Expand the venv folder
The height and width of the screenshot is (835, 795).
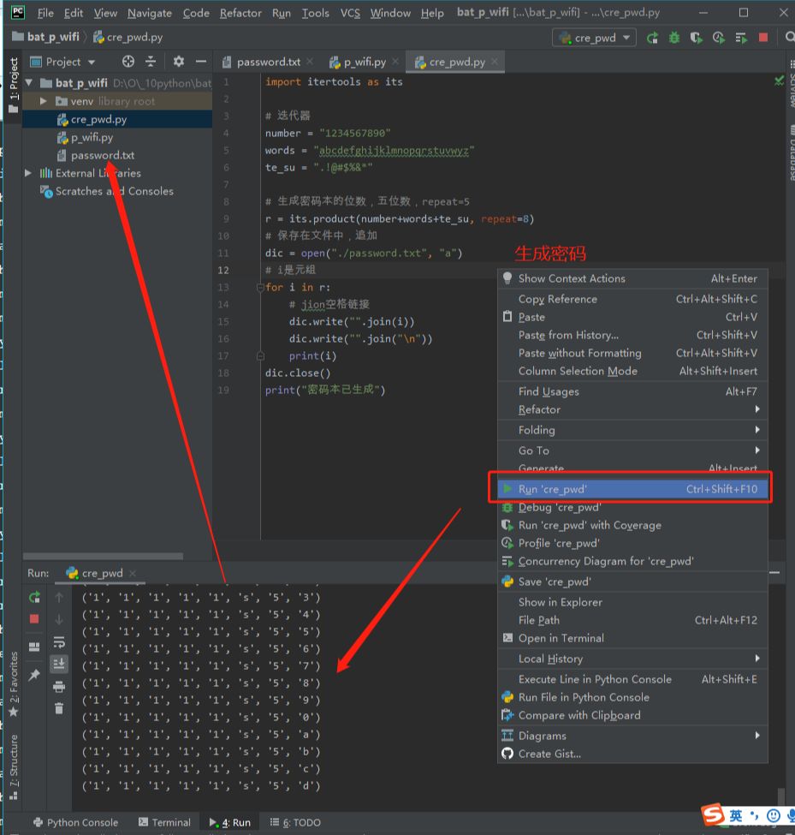pyautogui.click(x=44, y=101)
